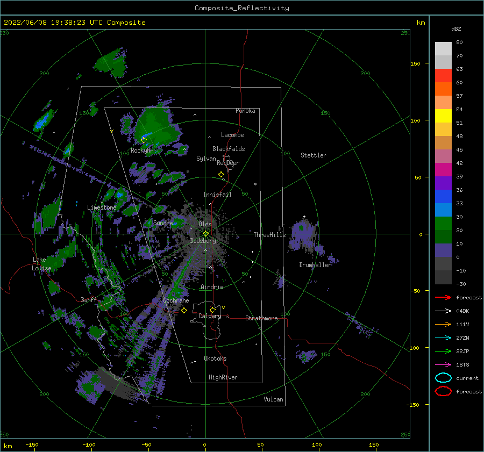Click the Composite_Reflectivity title
The height and width of the screenshot is (452, 484).
coord(242,8)
